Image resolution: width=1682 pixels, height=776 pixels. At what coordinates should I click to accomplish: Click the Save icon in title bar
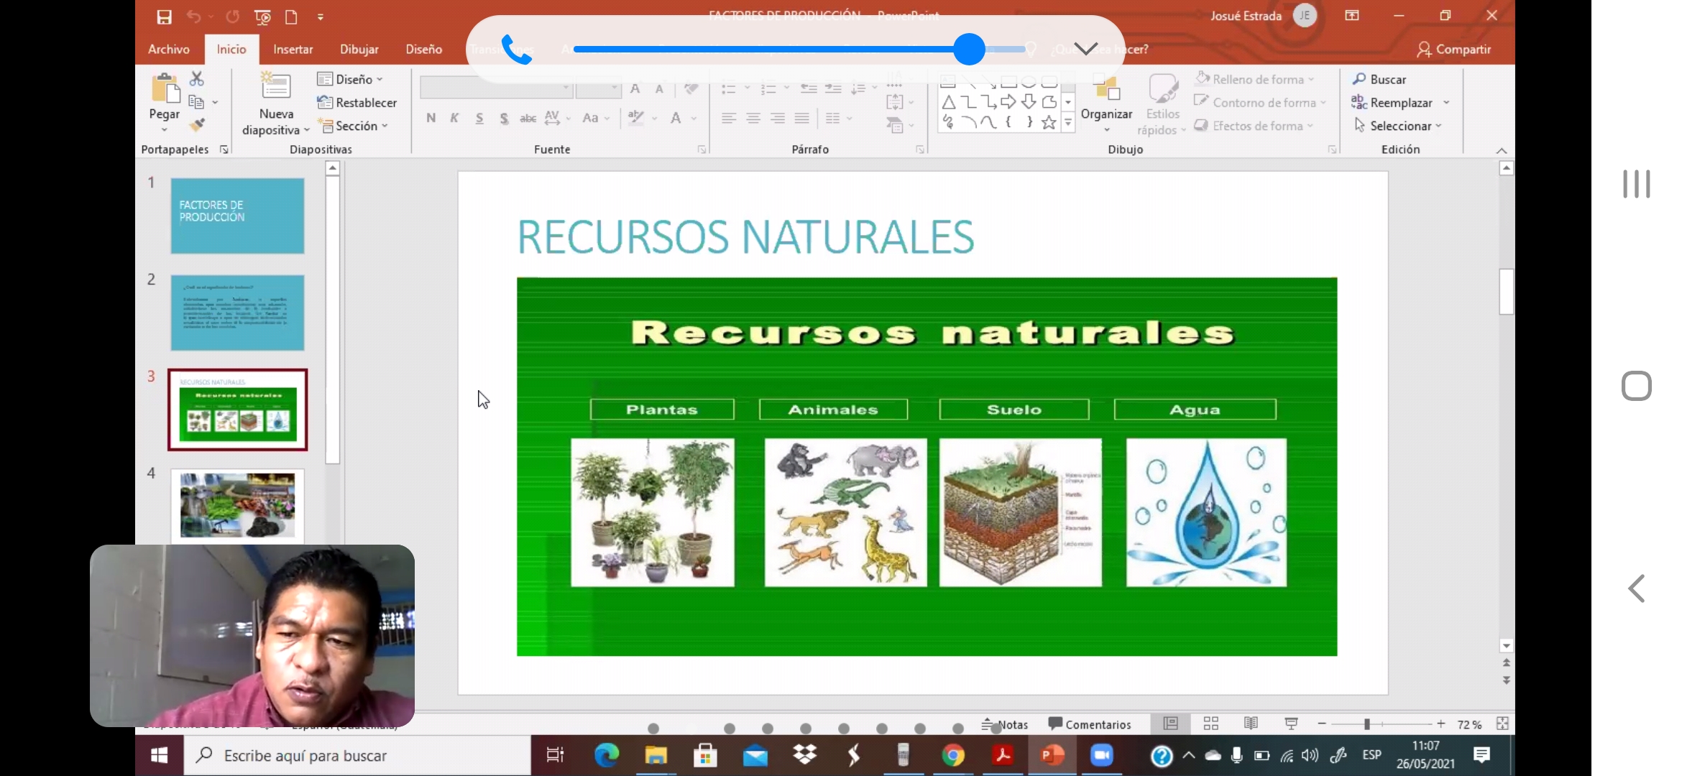pos(165,17)
